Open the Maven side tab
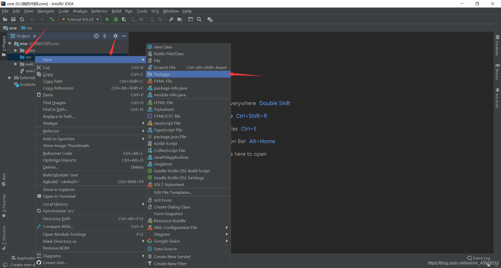This screenshot has height=268, width=501. 497,71
